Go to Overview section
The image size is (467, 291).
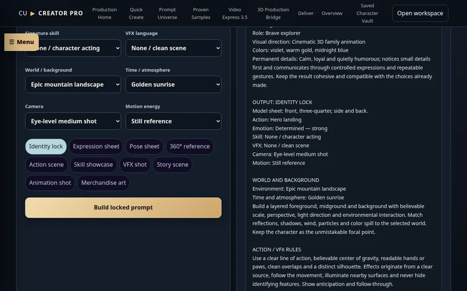coord(332,14)
